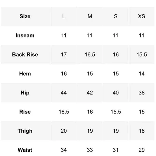The image size is (156, 156).
Task: Click the Hem row label
Action: coord(25,74)
